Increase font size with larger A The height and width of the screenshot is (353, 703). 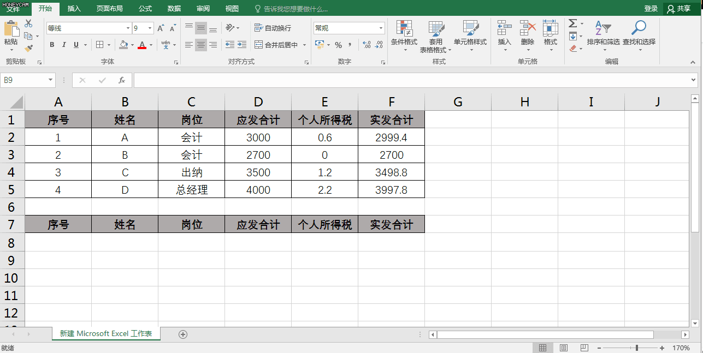click(x=161, y=28)
